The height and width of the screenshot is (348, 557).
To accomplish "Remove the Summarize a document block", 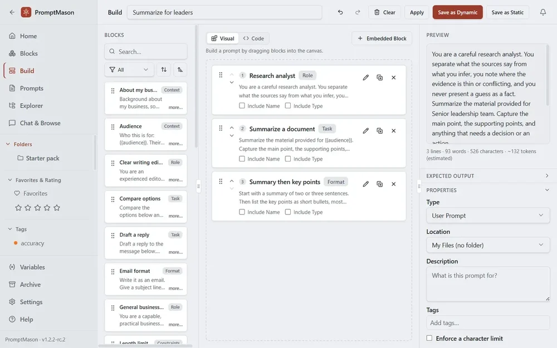I will pyautogui.click(x=393, y=131).
